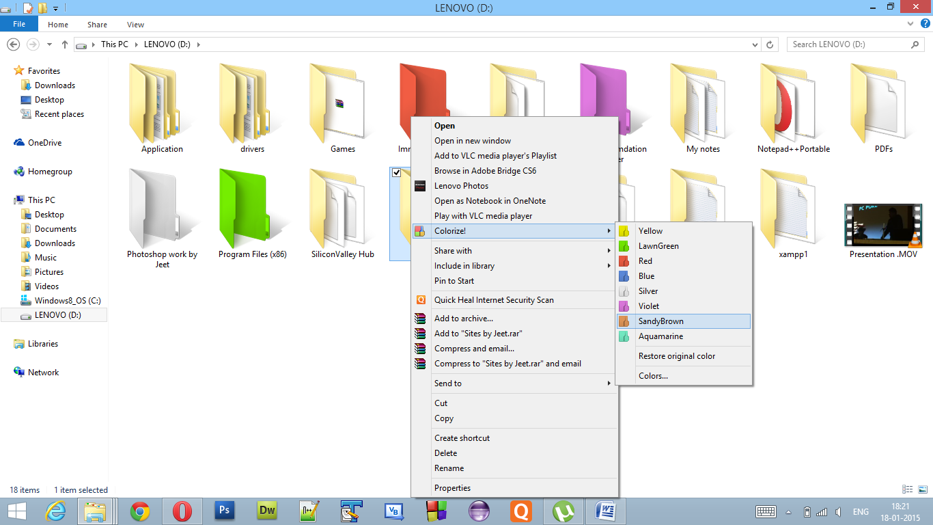Switch to the View ribbon tab

(x=135, y=24)
